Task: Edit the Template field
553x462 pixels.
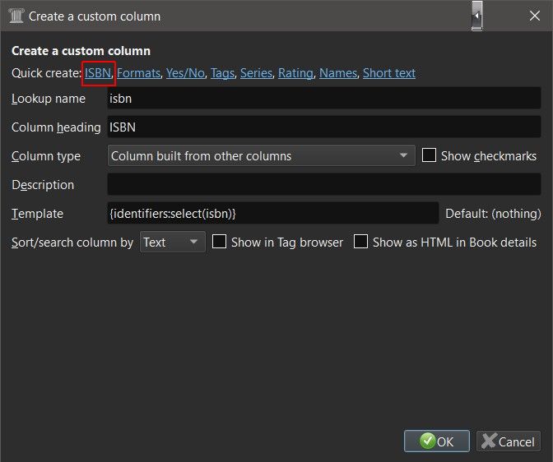Action: click(273, 213)
